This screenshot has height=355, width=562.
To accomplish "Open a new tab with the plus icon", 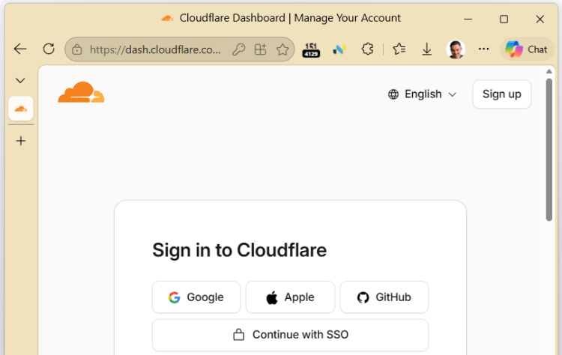I will [x=21, y=141].
